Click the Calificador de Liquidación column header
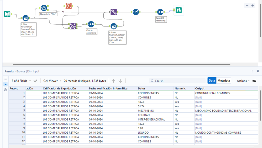 pyautogui.click(x=65, y=88)
